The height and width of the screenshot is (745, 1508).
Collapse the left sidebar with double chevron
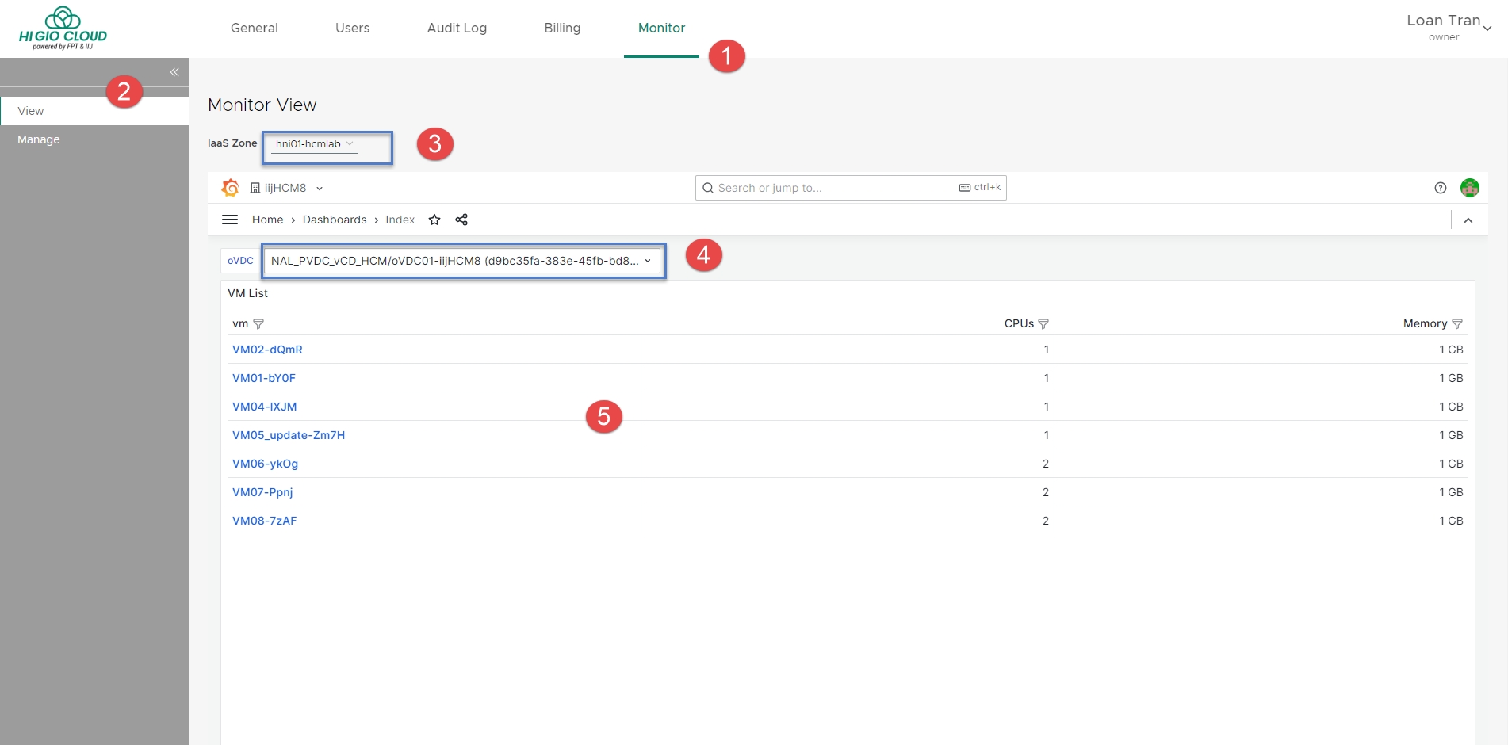[x=174, y=72]
